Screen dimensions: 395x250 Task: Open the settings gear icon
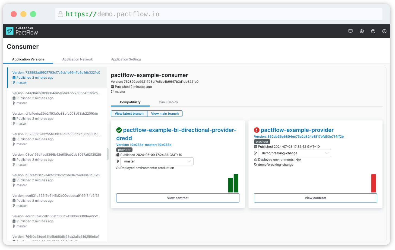tap(362, 31)
